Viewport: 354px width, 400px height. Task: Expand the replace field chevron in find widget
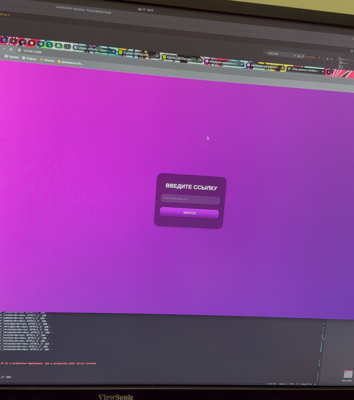[x=265, y=53]
